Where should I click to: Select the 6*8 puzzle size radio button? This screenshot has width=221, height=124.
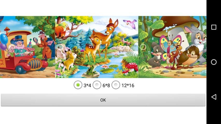[x=97, y=85]
